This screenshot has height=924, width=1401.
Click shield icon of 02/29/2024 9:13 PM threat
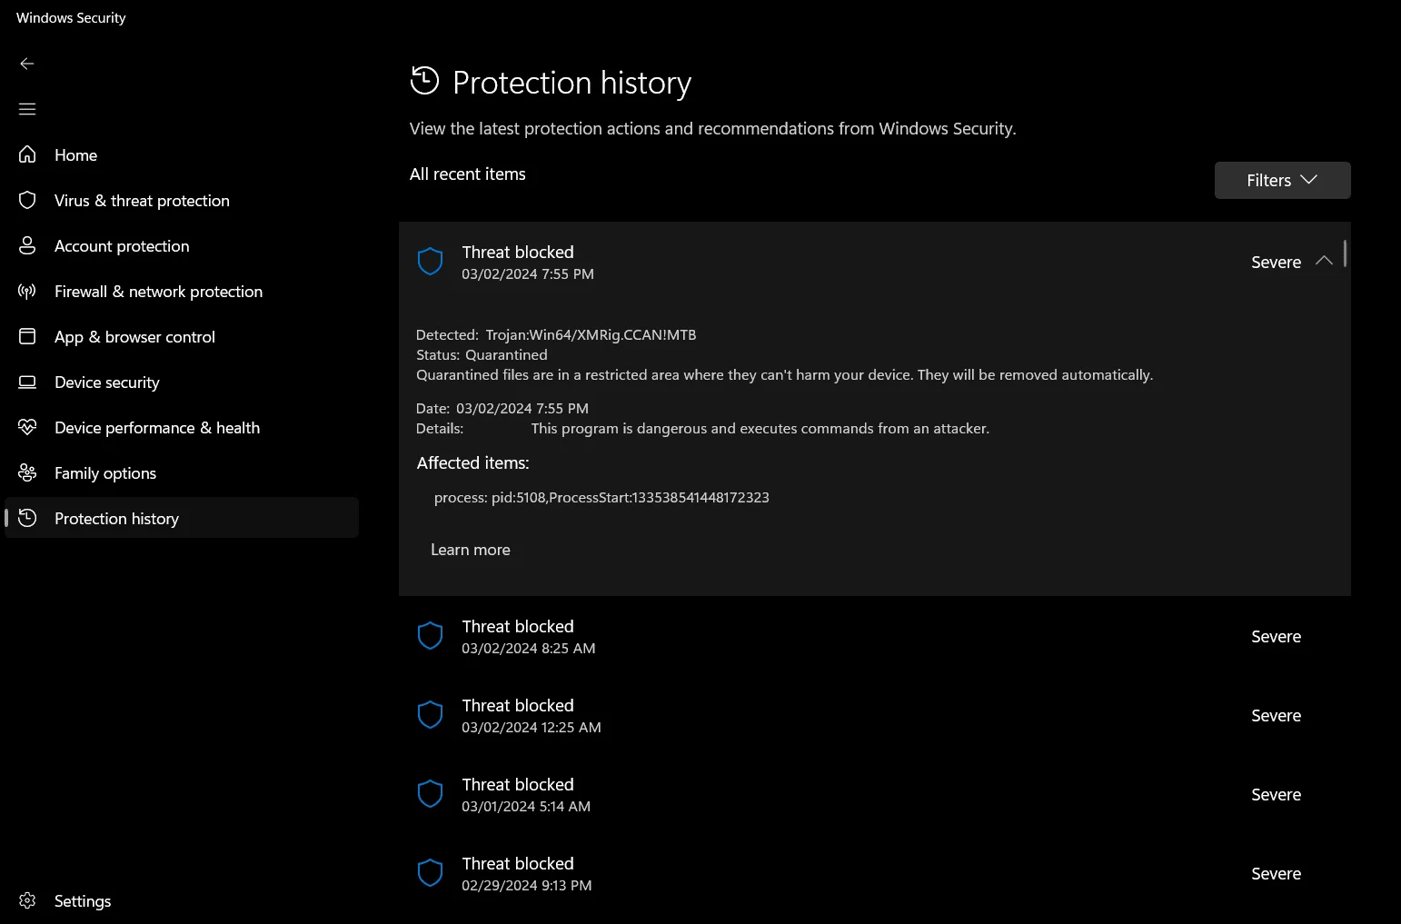pyautogui.click(x=430, y=873)
